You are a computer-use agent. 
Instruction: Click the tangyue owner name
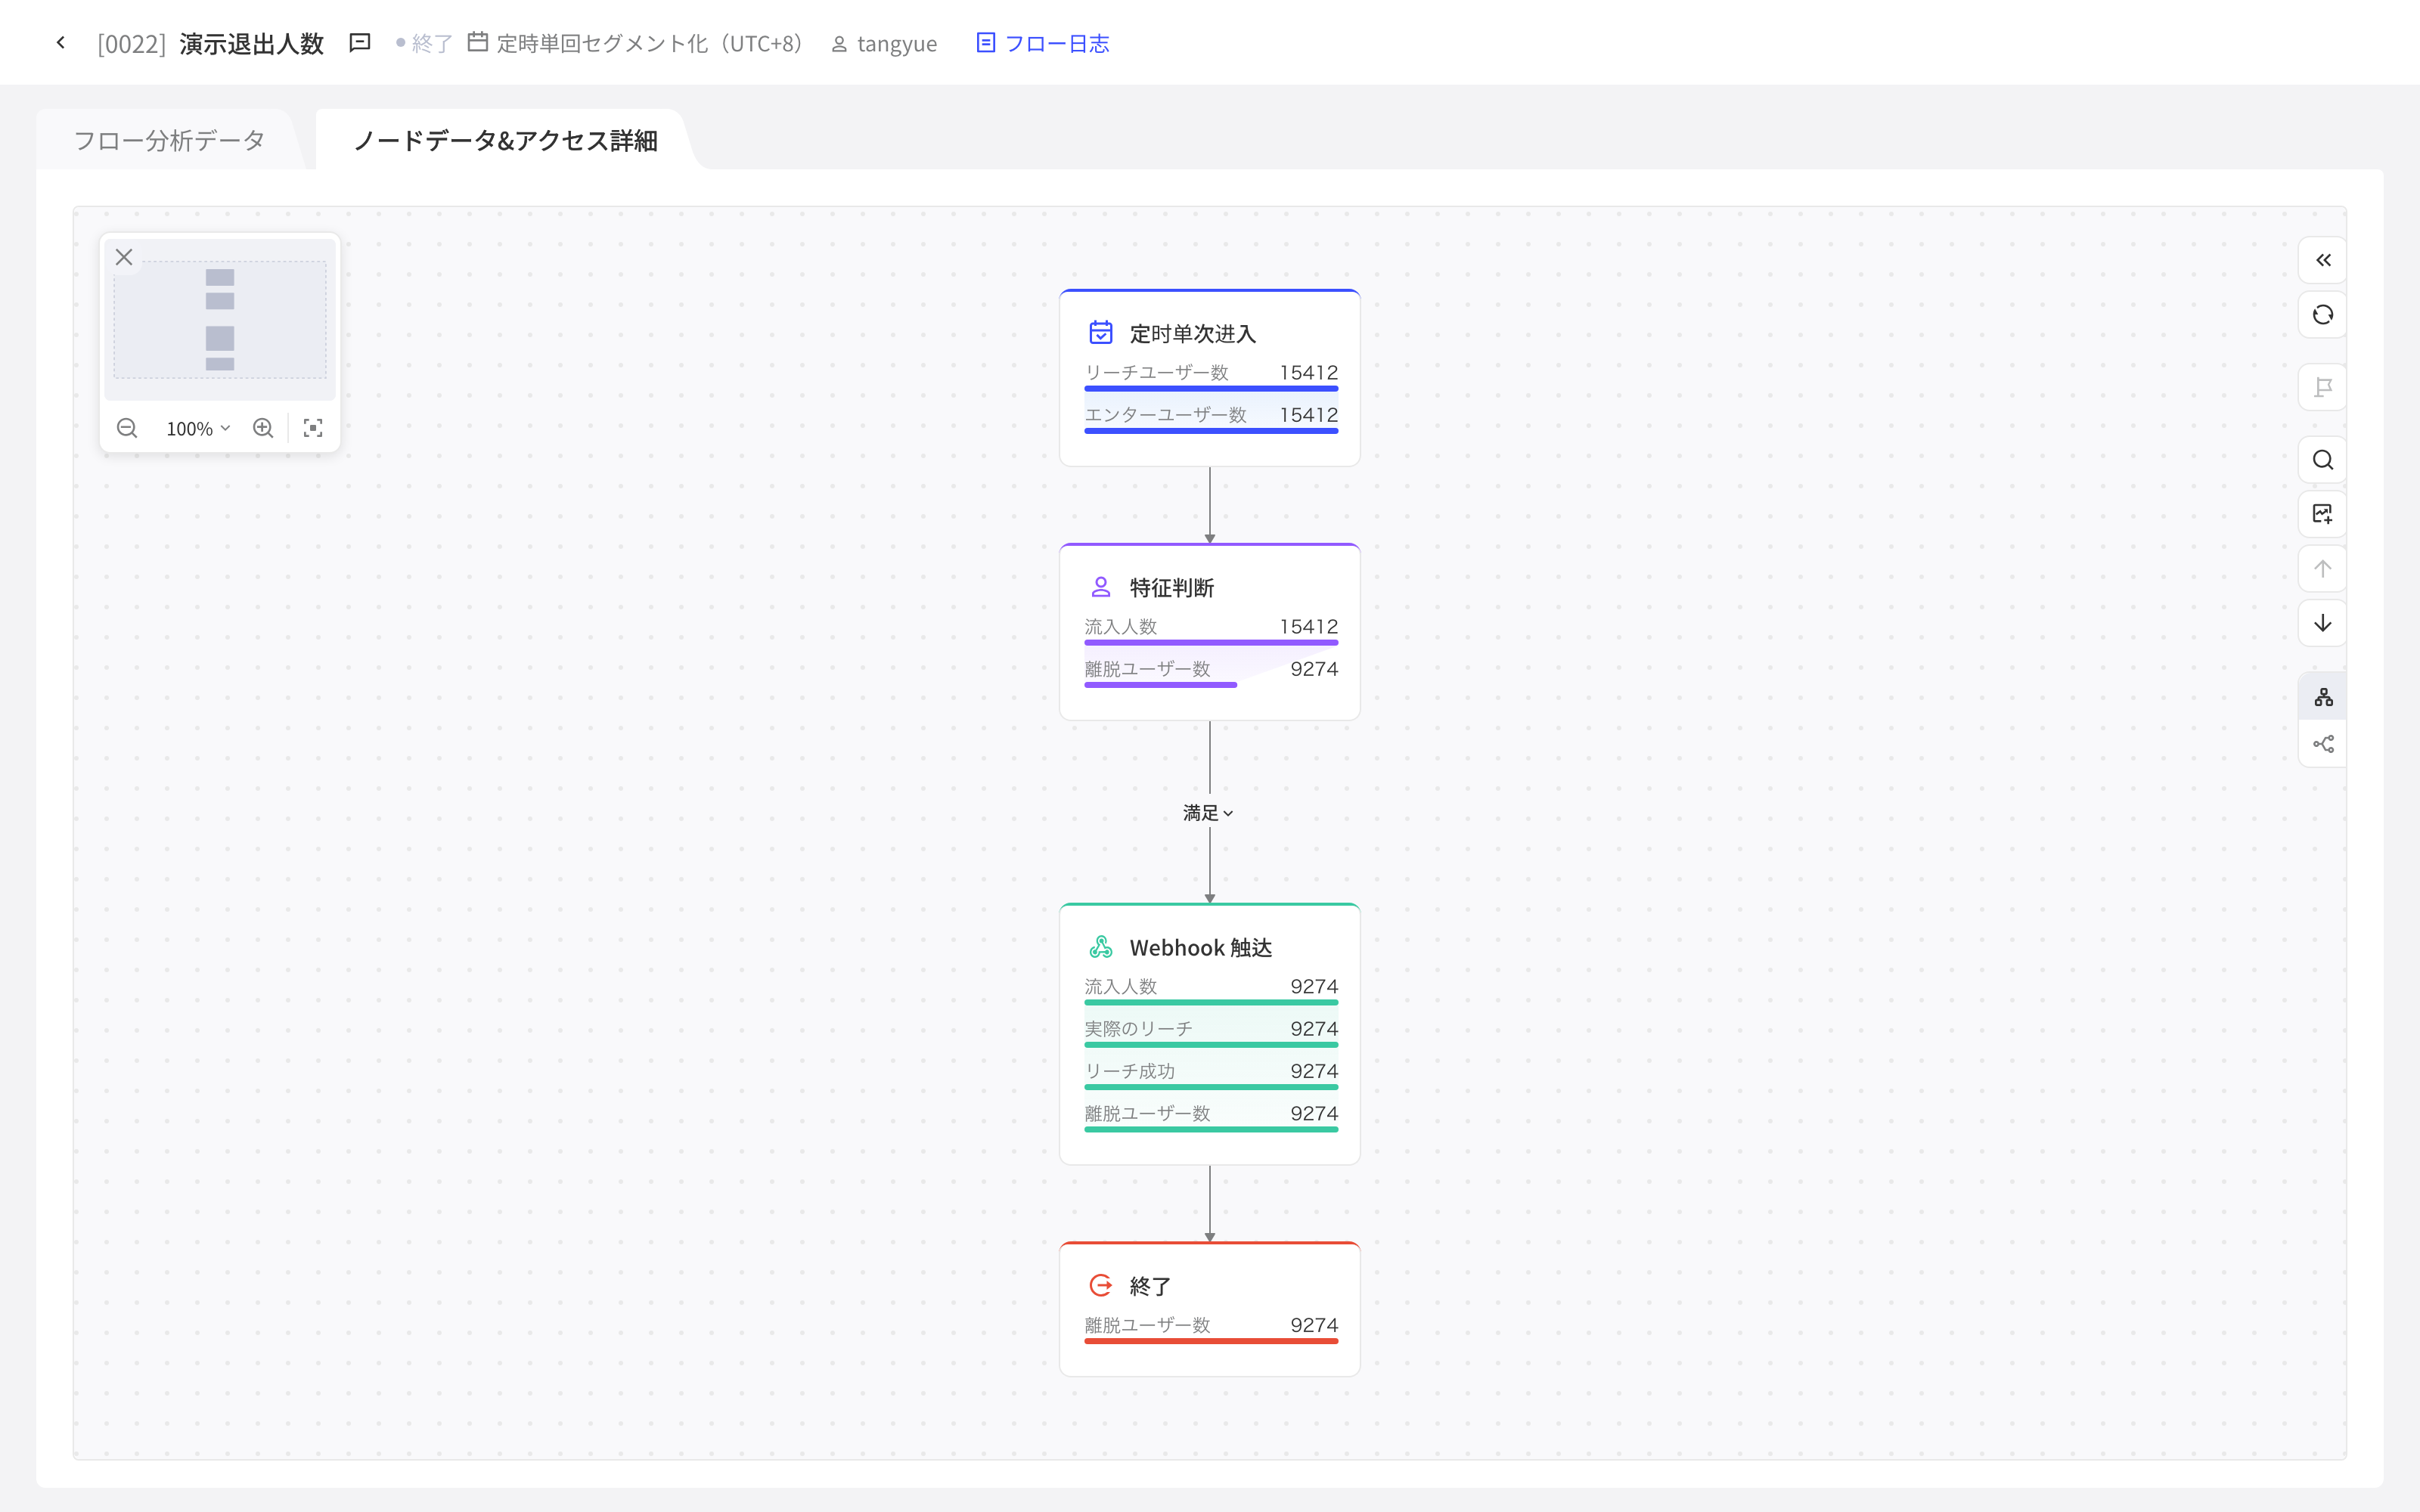click(x=896, y=44)
